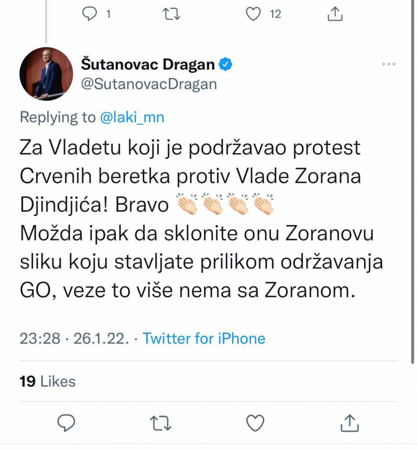Retweet this post using the retweet icon
The width and height of the screenshot is (417, 450).
click(161, 423)
